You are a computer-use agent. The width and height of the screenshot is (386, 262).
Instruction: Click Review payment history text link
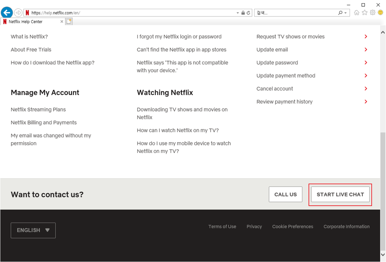point(285,102)
